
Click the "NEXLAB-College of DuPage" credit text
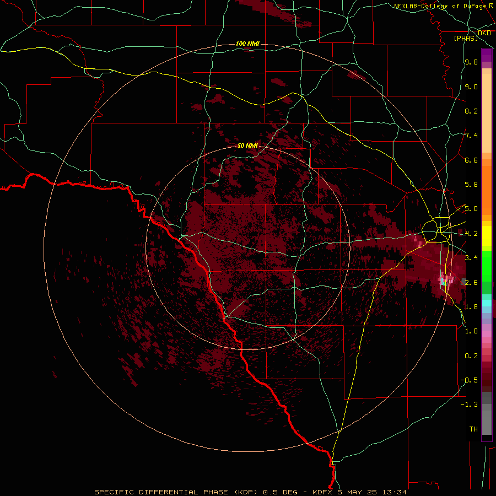440,6
